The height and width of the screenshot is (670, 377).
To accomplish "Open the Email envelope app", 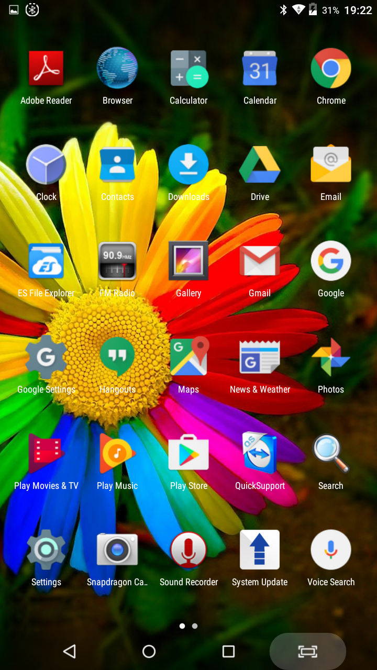I will coord(331,165).
